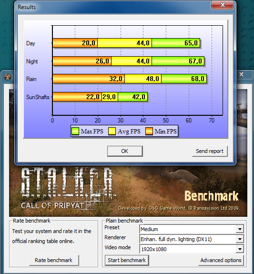Viewport: 254px width, 274px height.
Task: Click the 'Video mode' field label
Action: [118, 247]
